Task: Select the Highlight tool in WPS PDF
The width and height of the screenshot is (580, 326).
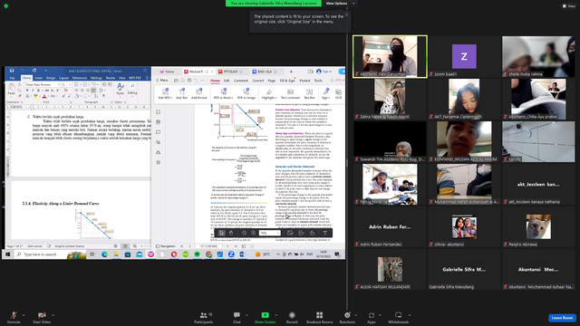Action: (x=269, y=93)
